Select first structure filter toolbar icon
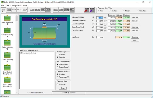 point(4,10)
